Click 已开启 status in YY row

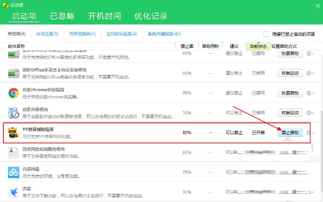pyautogui.click(x=258, y=132)
